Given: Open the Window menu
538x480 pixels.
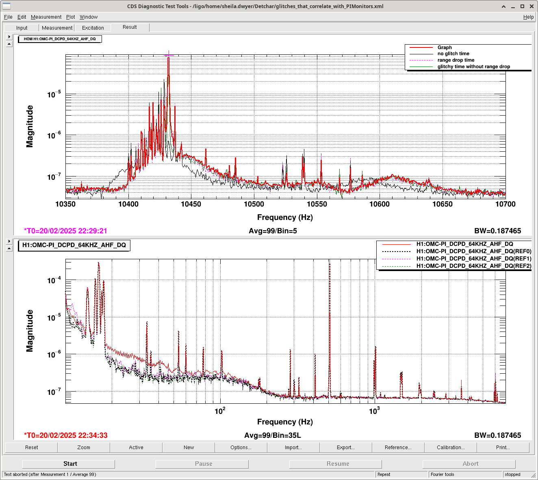Looking at the screenshot, I should [89, 17].
